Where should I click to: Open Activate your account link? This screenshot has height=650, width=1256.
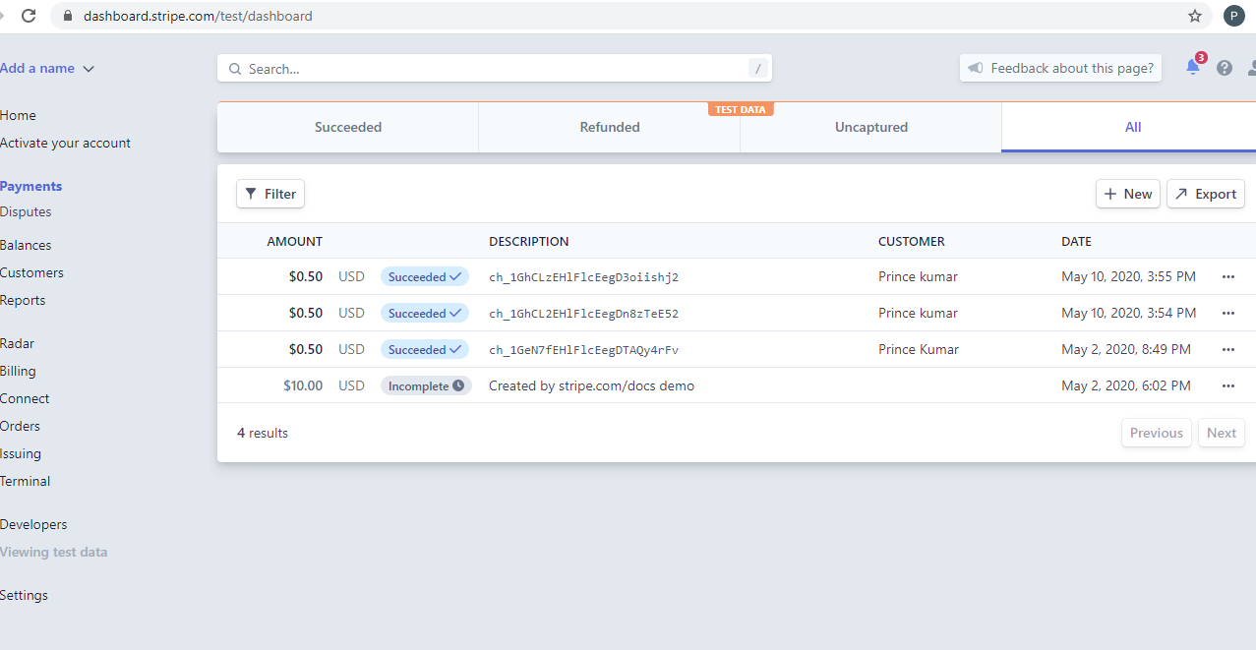point(65,143)
